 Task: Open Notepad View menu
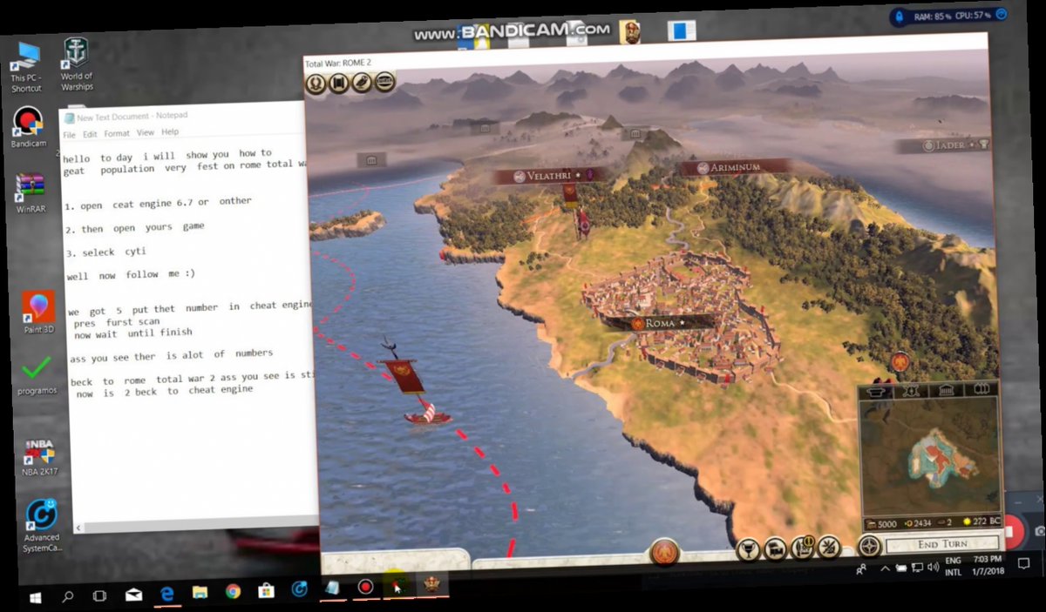click(x=145, y=133)
